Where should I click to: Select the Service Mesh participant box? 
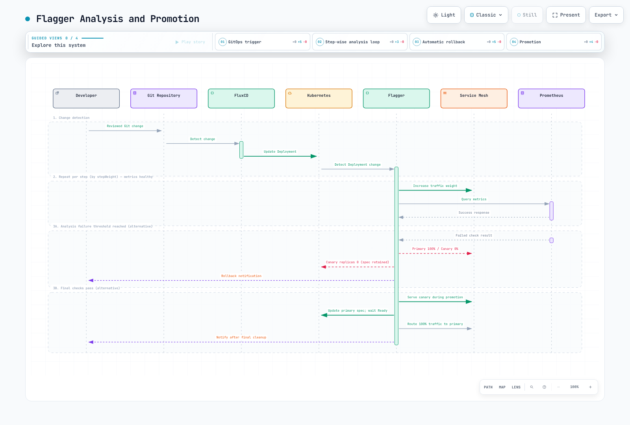pyautogui.click(x=474, y=98)
